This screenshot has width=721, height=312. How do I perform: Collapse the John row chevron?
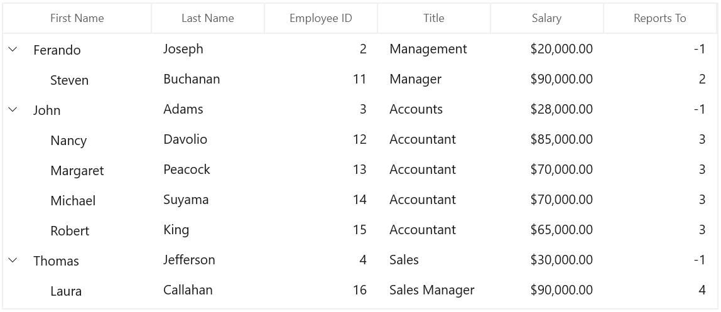(x=13, y=109)
